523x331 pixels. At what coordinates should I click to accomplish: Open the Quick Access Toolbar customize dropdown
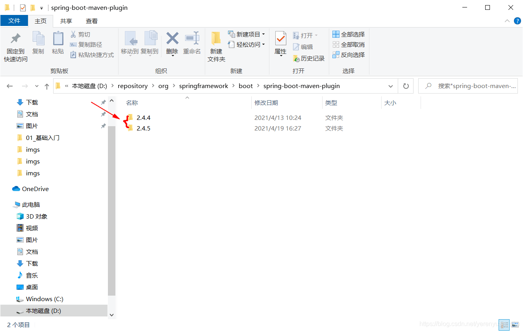pyautogui.click(x=41, y=8)
